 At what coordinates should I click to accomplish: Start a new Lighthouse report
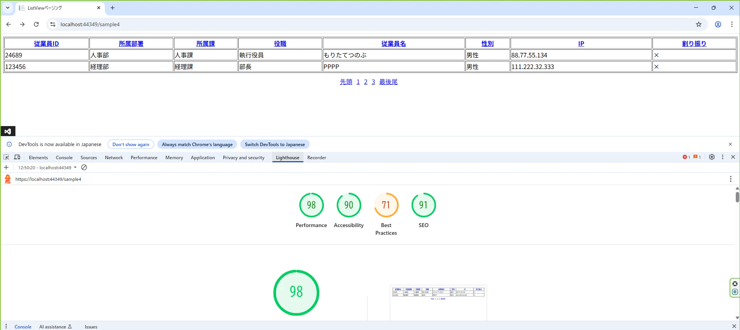[6, 167]
